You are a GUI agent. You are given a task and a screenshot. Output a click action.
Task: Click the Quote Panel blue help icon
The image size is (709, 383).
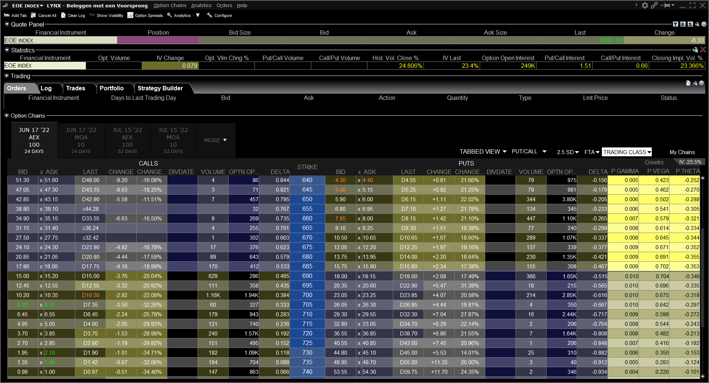[x=704, y=24]
